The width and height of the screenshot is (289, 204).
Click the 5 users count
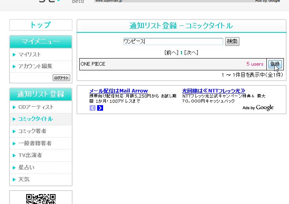[255, 64]
